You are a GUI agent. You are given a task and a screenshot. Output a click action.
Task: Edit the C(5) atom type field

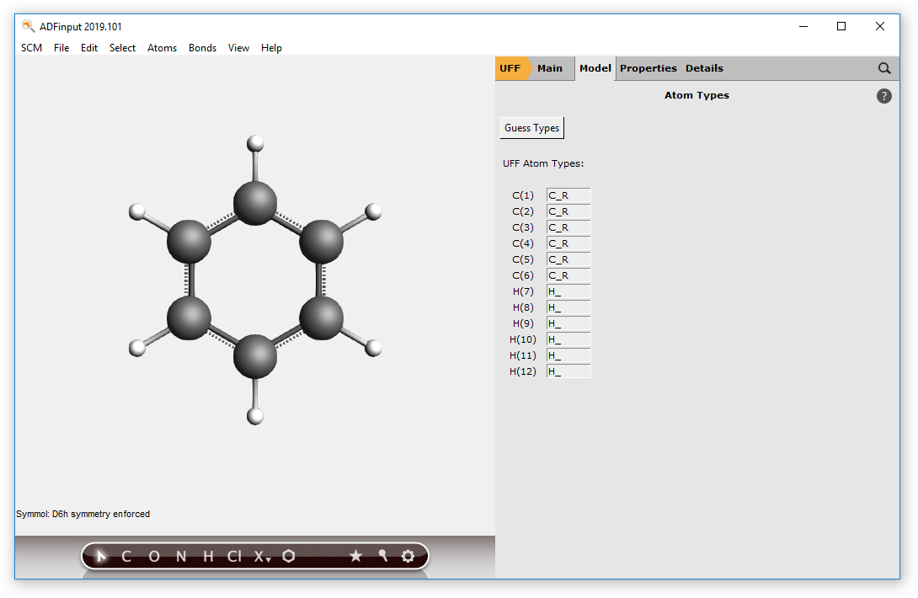click(568, 259)
